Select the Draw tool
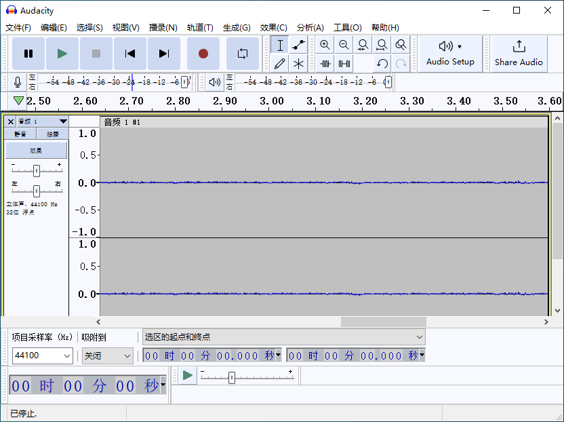 click(280, 64)
